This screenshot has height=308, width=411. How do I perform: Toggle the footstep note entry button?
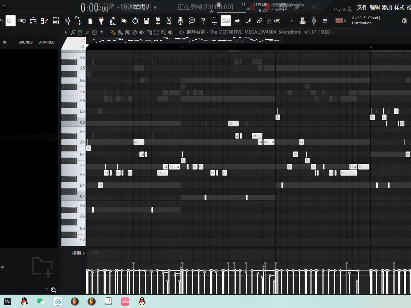pyautogui.click(x=248, y=21)
